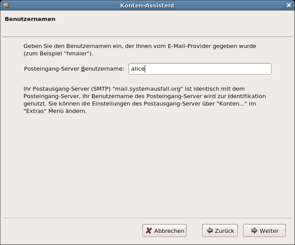Click the green left arrow icon on Zurück
This screenshot has height=245, width=295.
tap(210, 231)
